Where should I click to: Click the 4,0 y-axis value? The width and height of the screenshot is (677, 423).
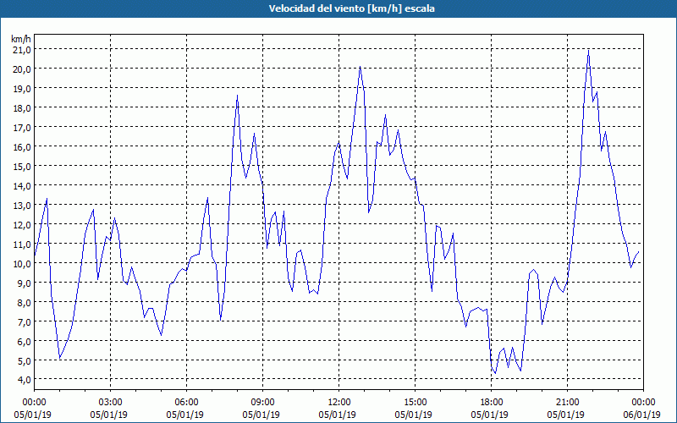coord(24,380)
